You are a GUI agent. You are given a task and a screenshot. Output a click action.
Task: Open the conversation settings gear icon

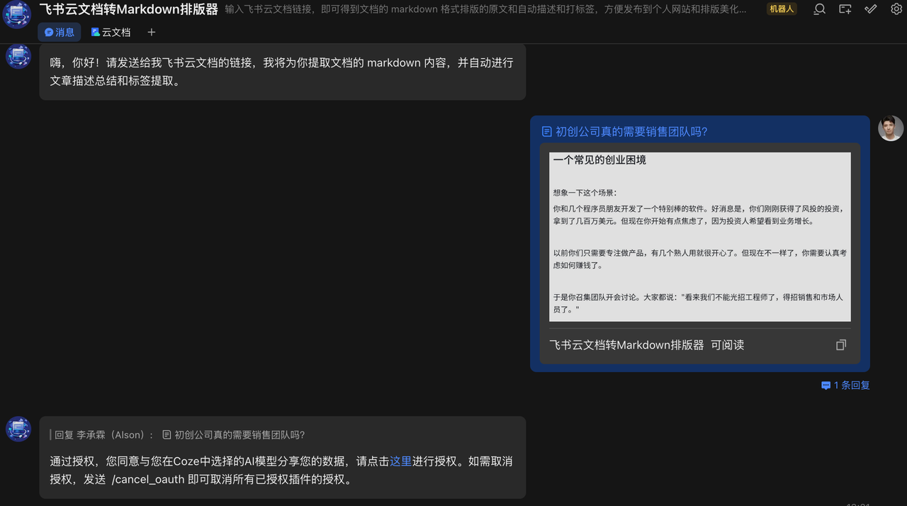pos(896,9)
